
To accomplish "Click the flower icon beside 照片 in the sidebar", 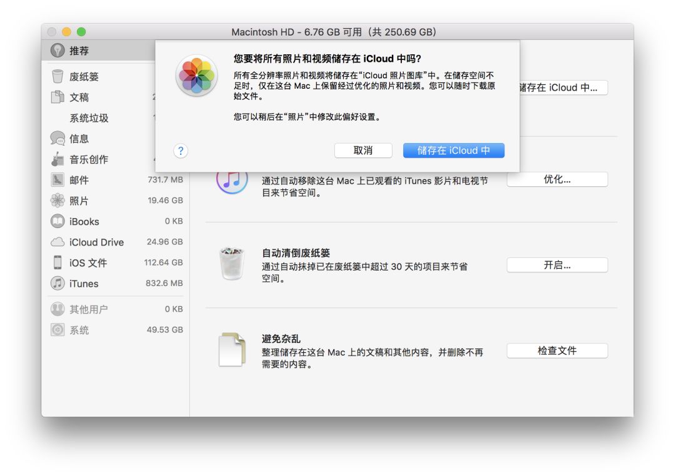I will pos(57,201).
